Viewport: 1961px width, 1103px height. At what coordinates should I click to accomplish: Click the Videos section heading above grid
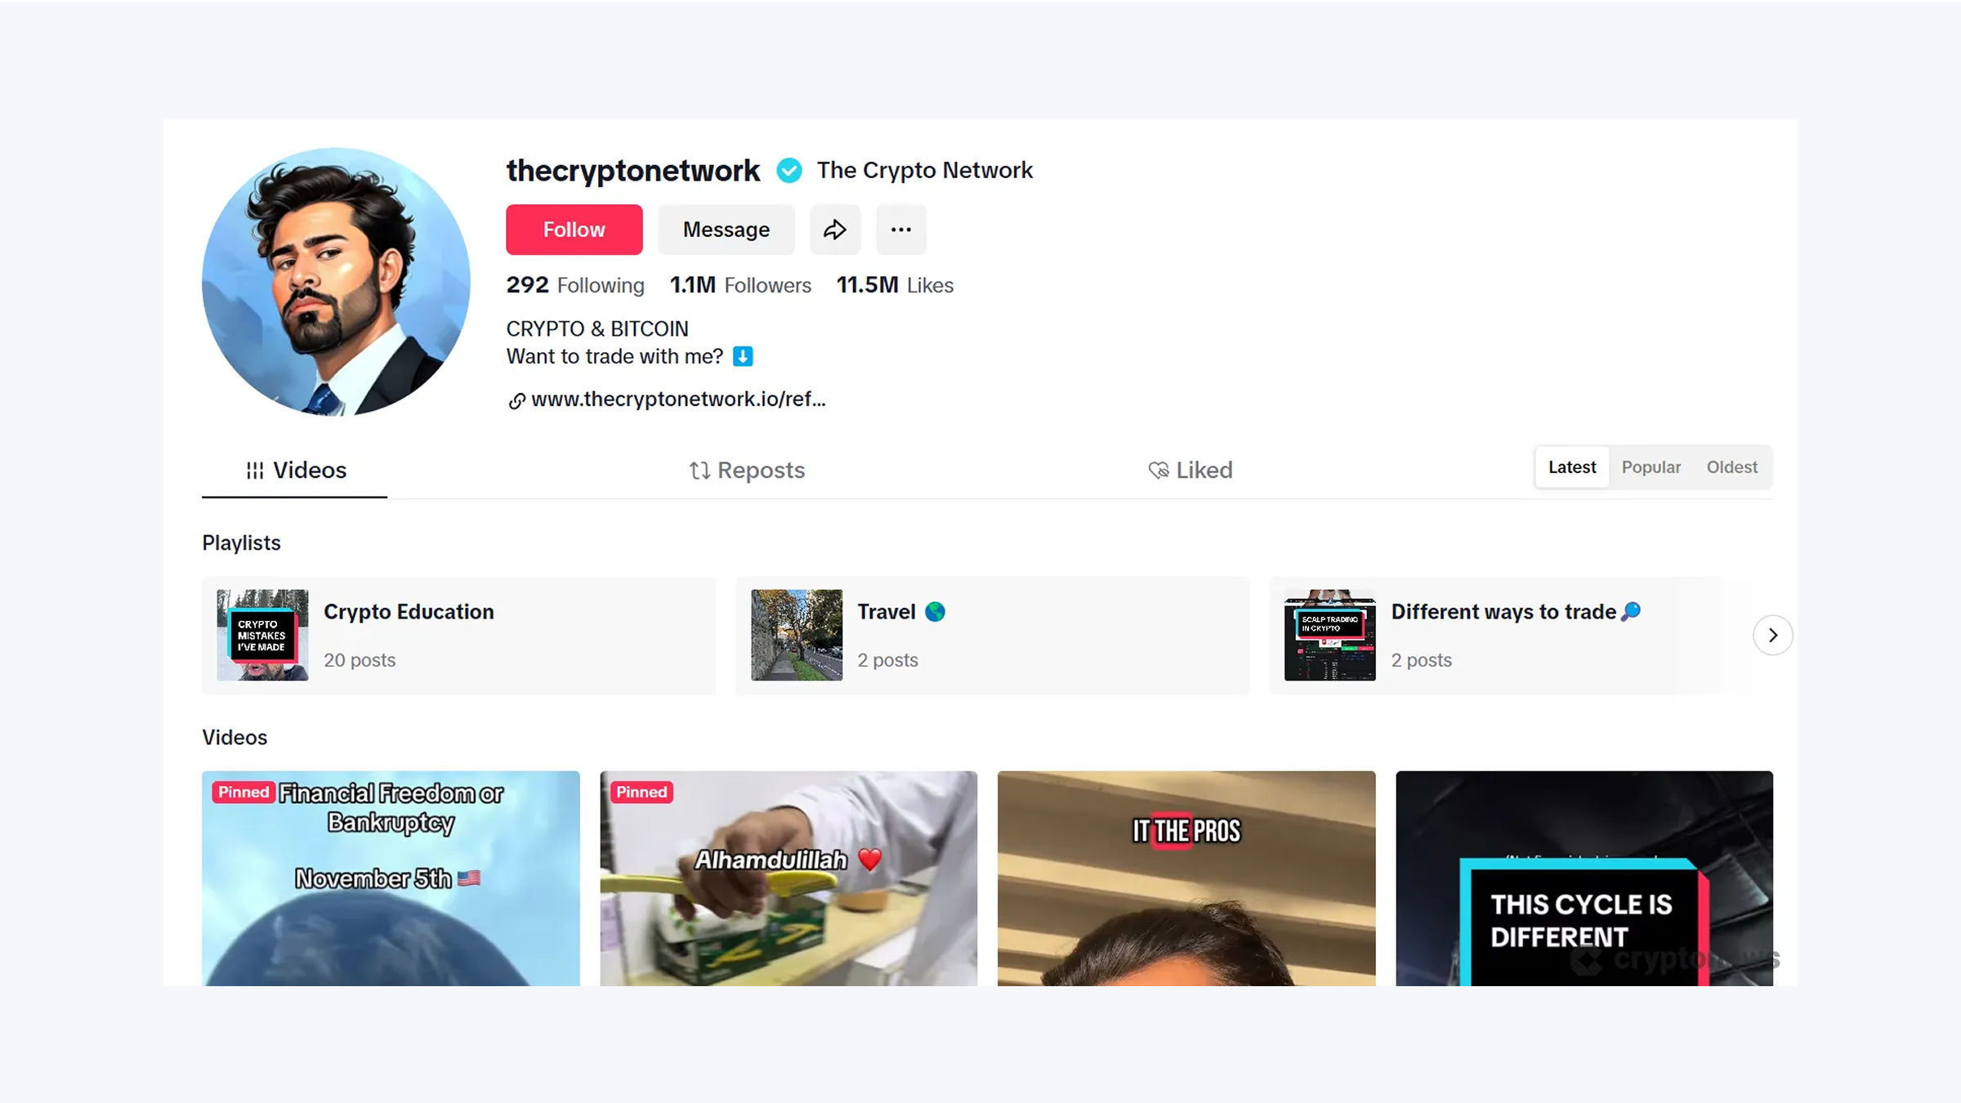click(235, 737)
